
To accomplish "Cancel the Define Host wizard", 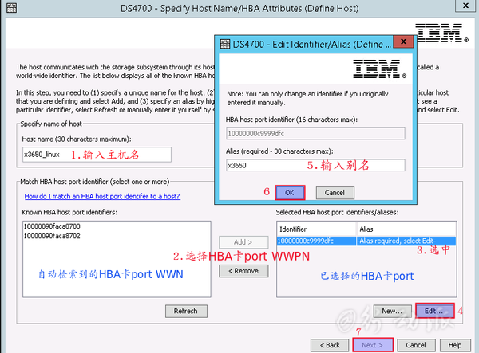I will click(416, 345).
